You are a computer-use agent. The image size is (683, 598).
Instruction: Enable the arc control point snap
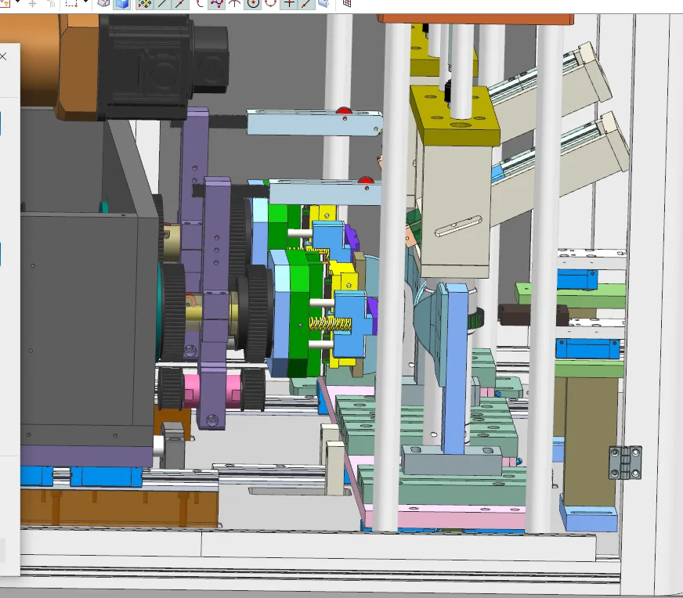[199, 4]
